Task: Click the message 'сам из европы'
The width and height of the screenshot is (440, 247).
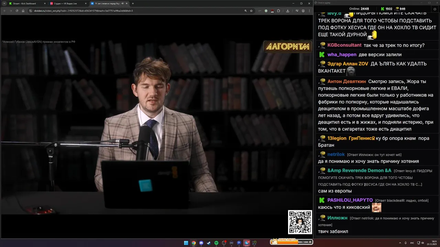Action: (335, 191)
